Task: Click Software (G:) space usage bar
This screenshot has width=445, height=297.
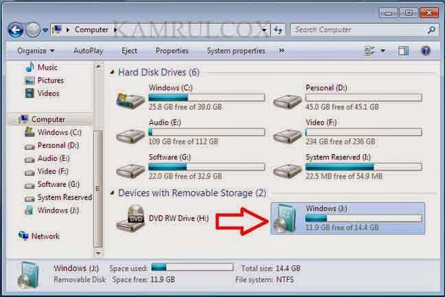Action: 207,167
